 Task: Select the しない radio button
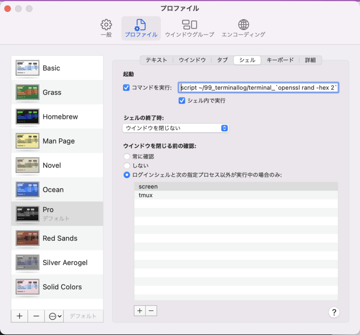(x=127, y=166)
